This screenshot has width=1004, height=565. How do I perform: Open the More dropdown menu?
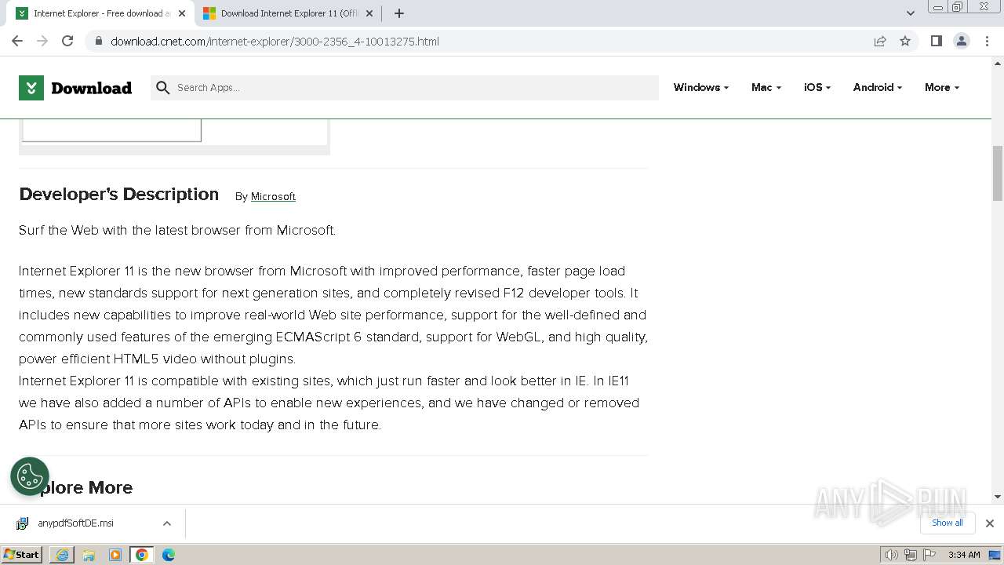tap(941, 88)
